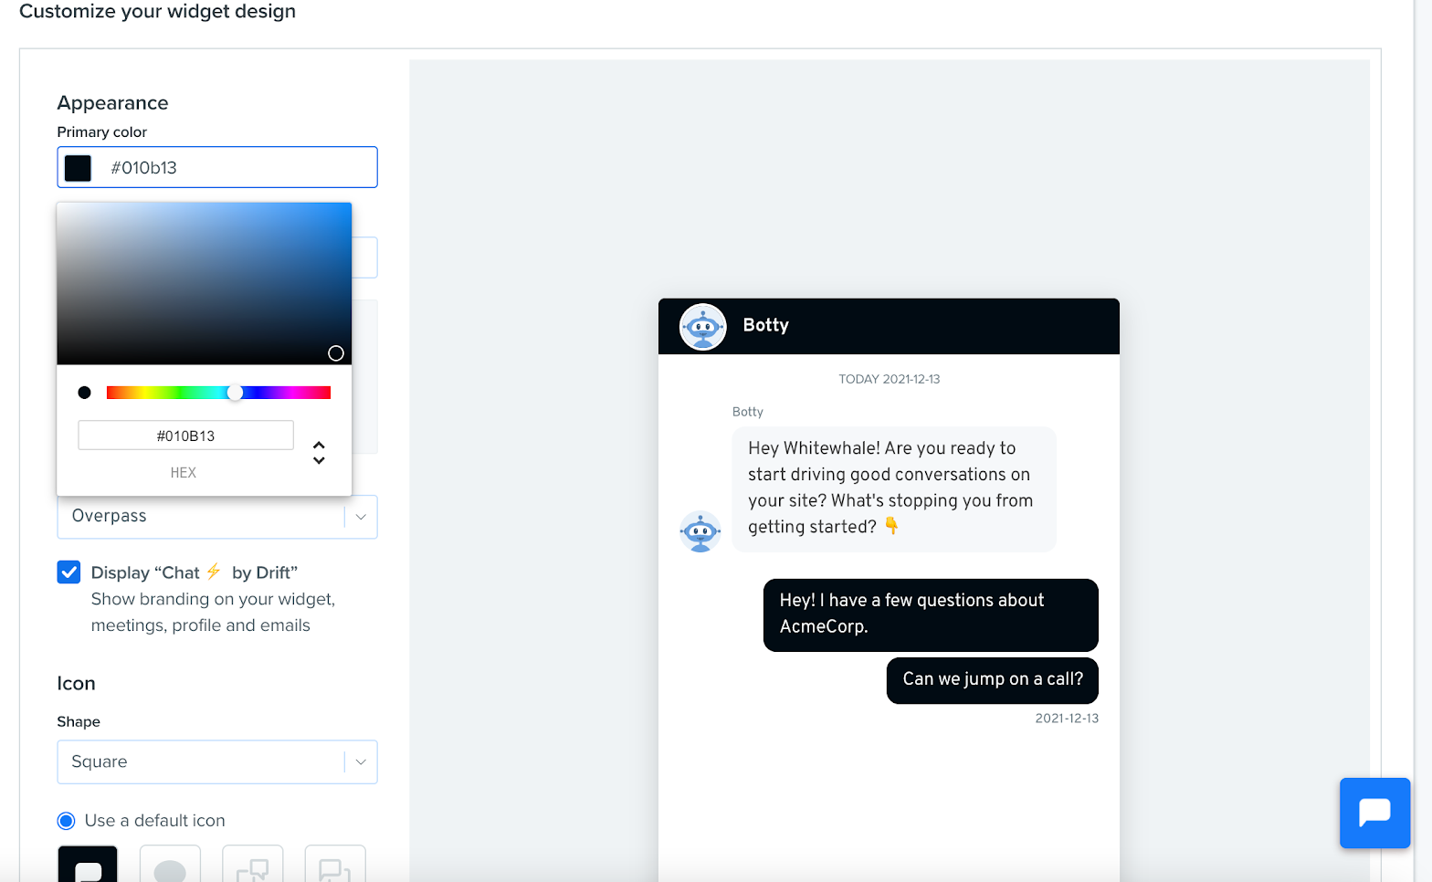1432x882 pixels.
Task: Click the Hey! I have a few questions message
Action: tap(931, 614)
